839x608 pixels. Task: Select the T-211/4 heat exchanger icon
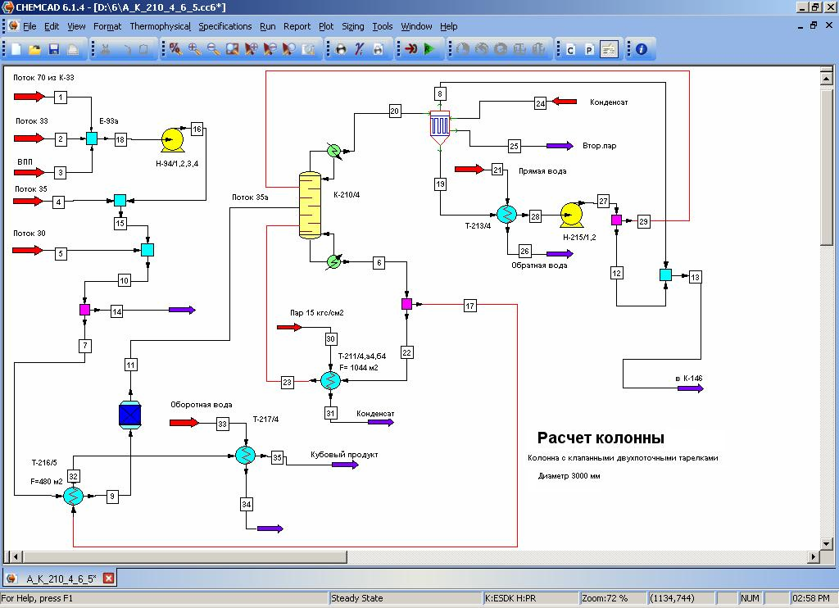331,380
